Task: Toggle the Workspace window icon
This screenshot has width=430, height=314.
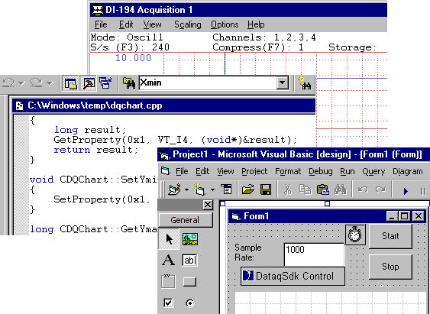Action: tap(70, 83)
